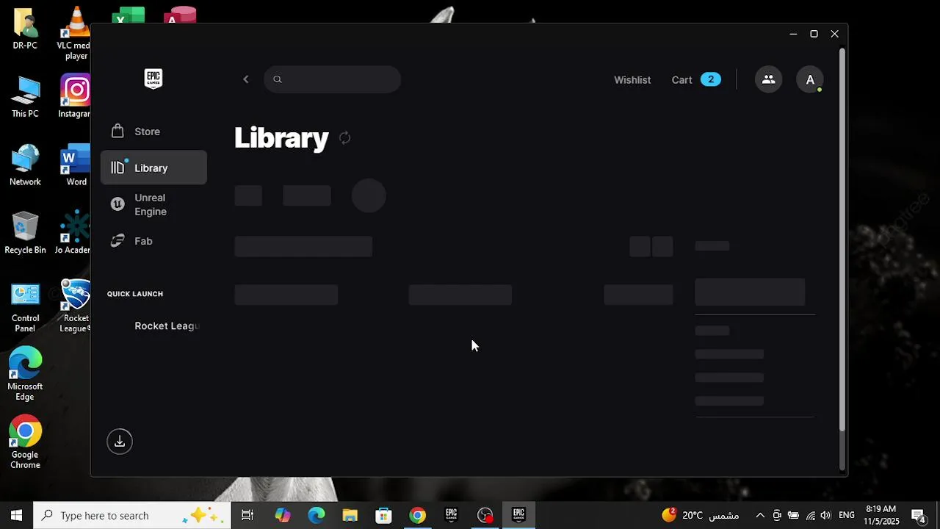Select Instagram desktop shortcut
Image resolution: width=940 pixels, height=529 pixels.
pos(75,96)
